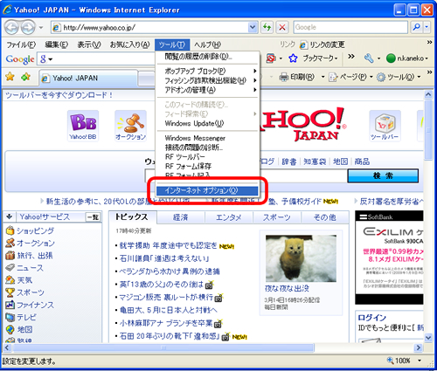The image size is (437, 371).
Task: Open the zoom level 100% dropdown arrow
Action: pyautogui.click(x=420, y=361)
